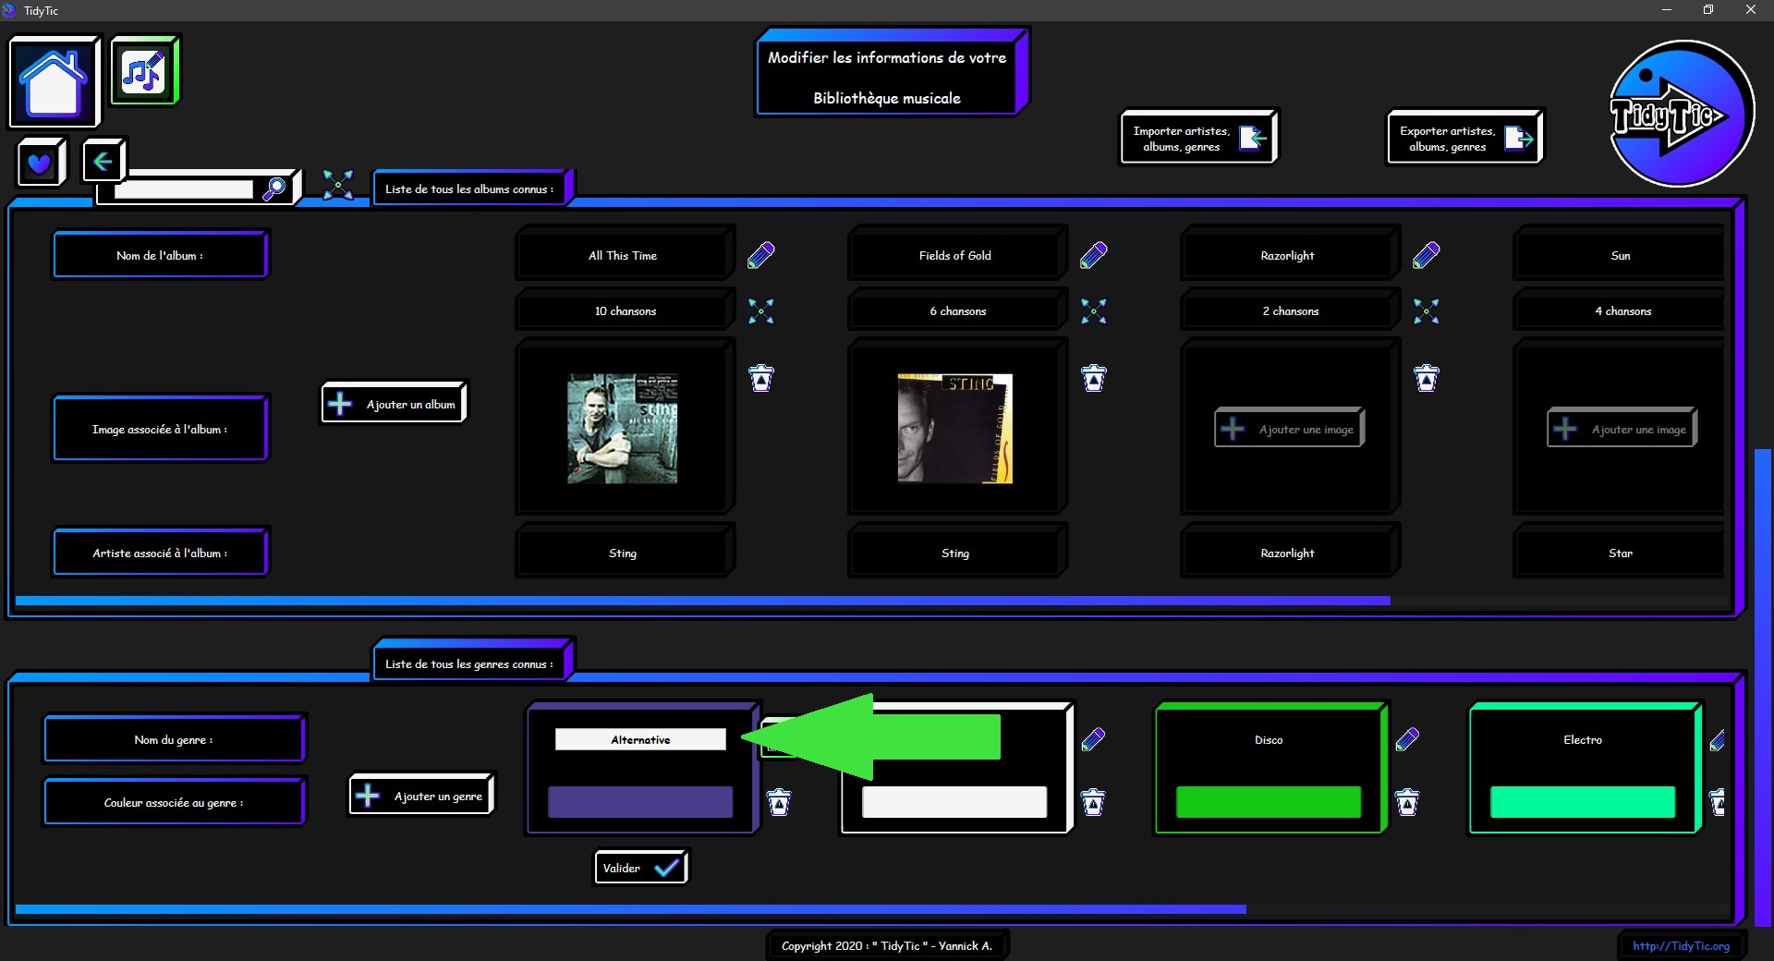1774x961 pixels.
Task: Click the magnifying glass search icon
Action: (274, 189)
